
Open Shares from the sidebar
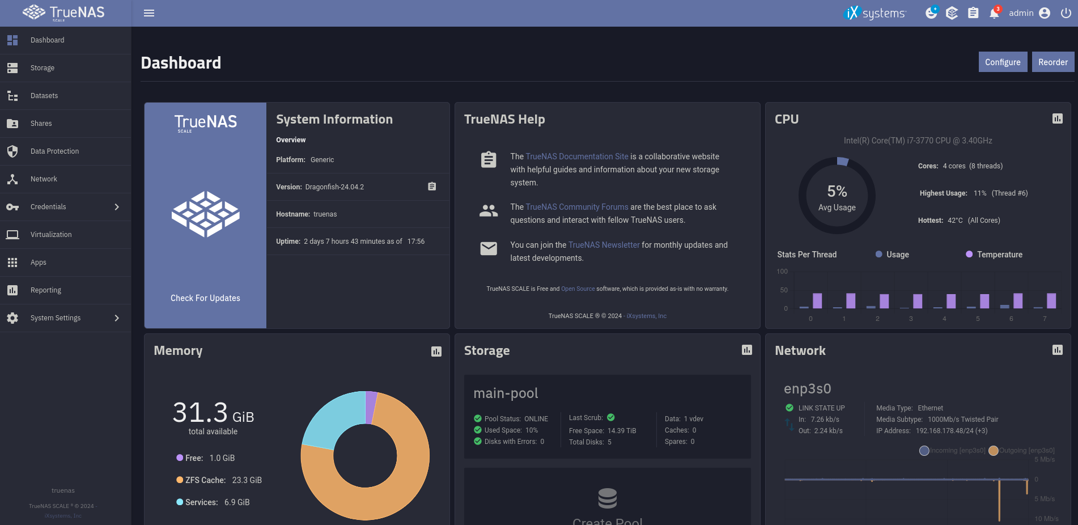[66, 124]
